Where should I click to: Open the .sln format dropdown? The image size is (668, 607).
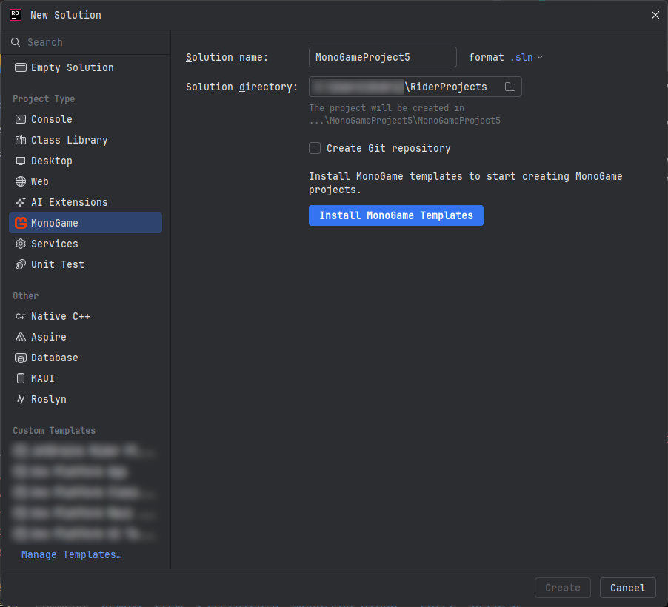(x=527, y=57)
